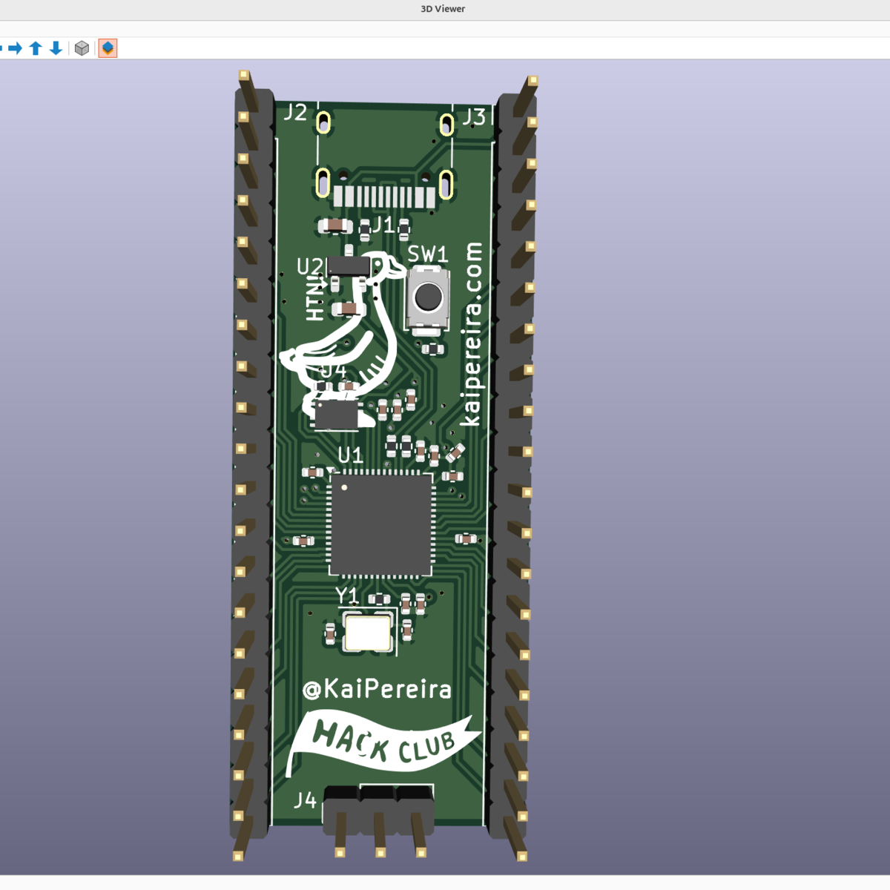890x890 pixels.
Task: Click the move board up arrow
Action: point(36,48)
